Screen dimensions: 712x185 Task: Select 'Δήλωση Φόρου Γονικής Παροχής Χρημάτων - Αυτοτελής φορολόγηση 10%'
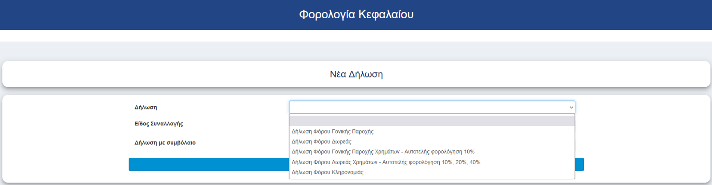(432, 152)
